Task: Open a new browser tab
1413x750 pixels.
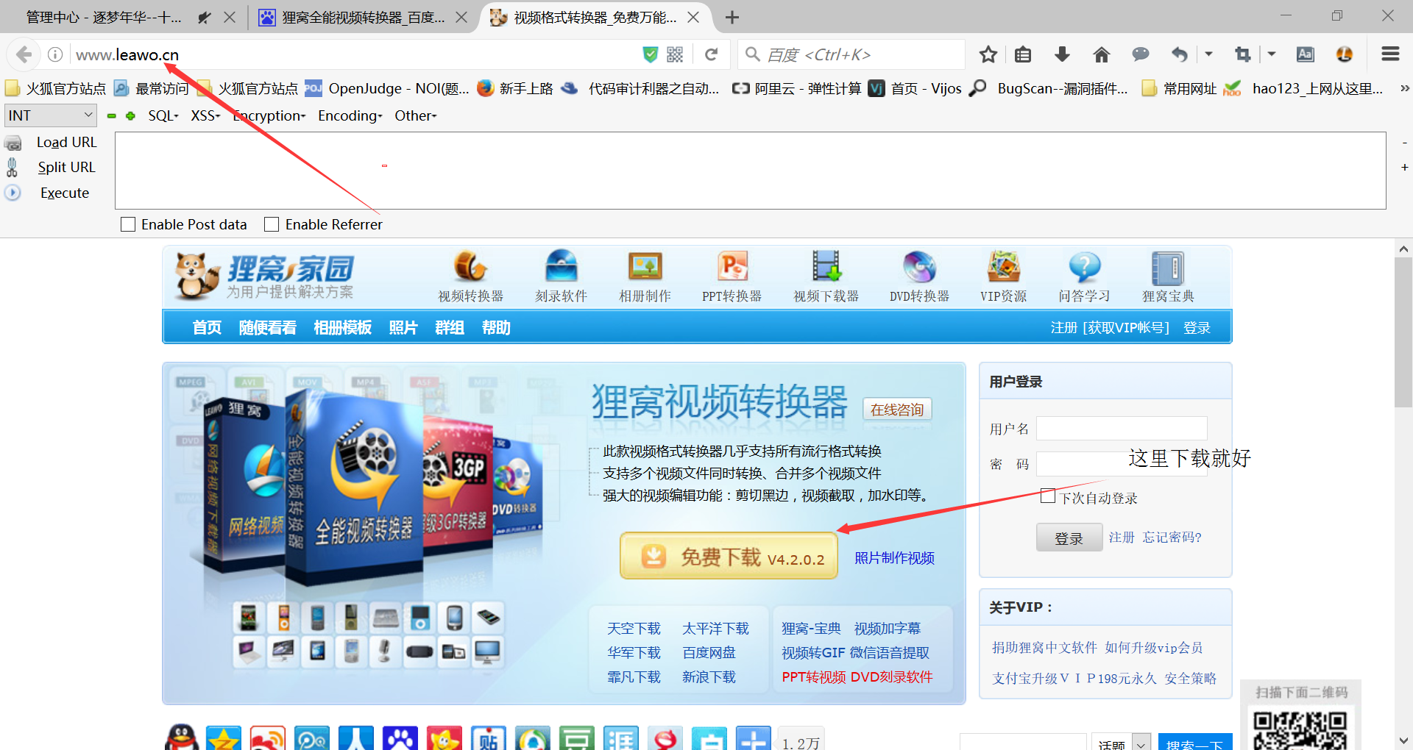Action: 732,17
